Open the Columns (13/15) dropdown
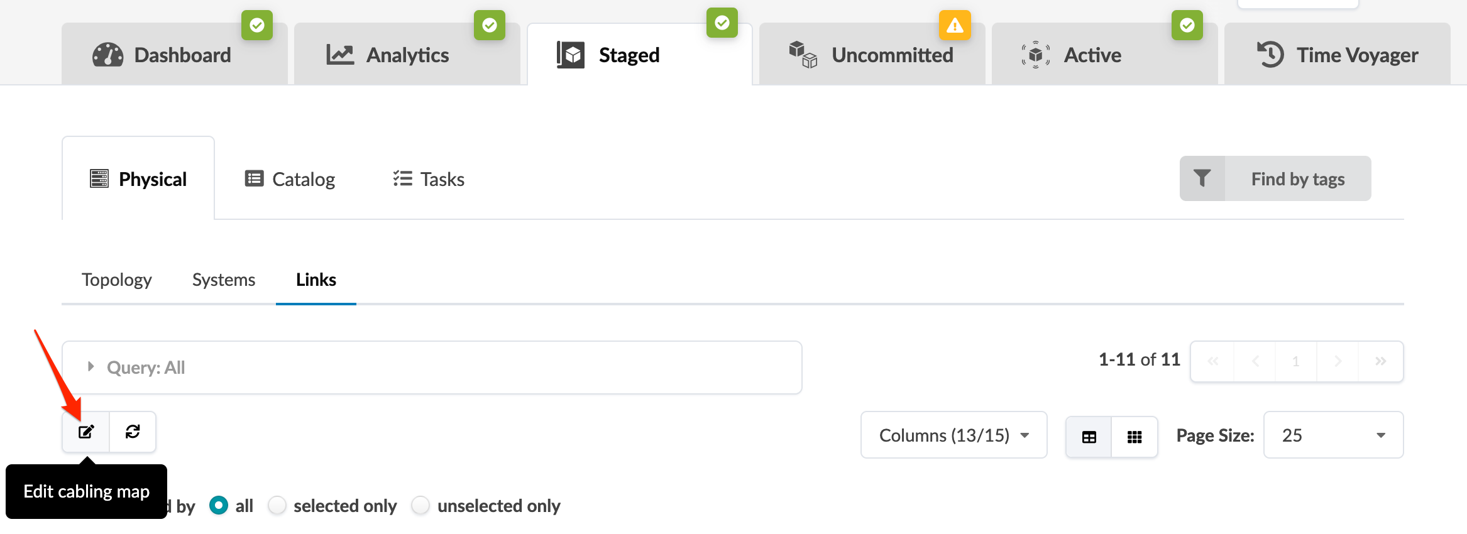 tap(953, 435)
